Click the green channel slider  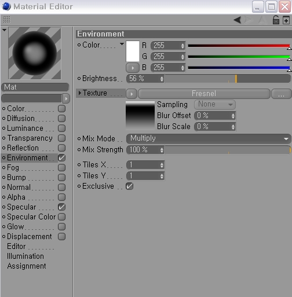click(239, 57)
